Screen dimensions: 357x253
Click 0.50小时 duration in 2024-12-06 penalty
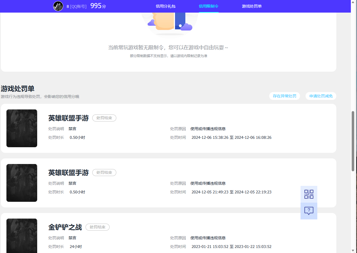point(77,138)
